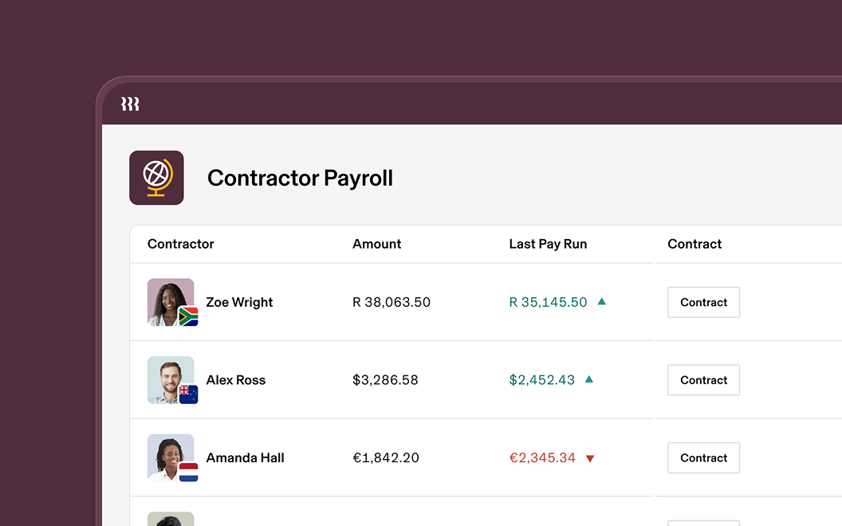Select the red down arrow in Amanda Hall's row

coord(590,458)
